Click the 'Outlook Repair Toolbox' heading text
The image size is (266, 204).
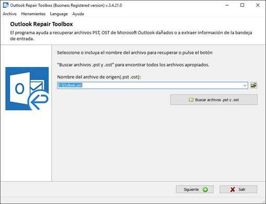coord(41,24)
